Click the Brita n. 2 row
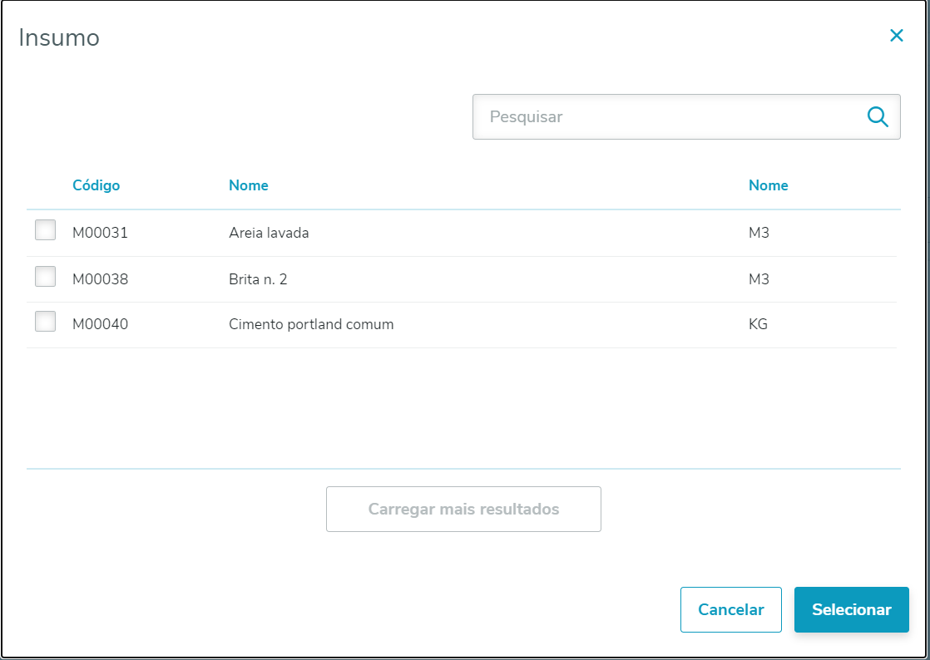The width and height of the screenshot is (930, 660). (258, 279)
